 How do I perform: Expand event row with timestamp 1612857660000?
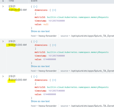(x=3, y=6)
